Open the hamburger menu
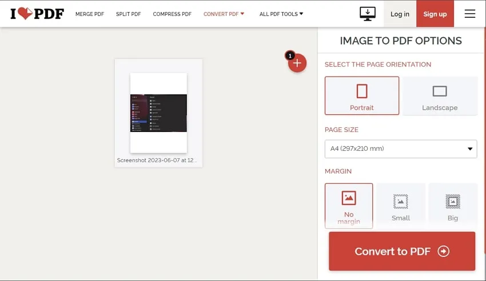The width and height of the screenshot is (486, 281). coord(470,14)
